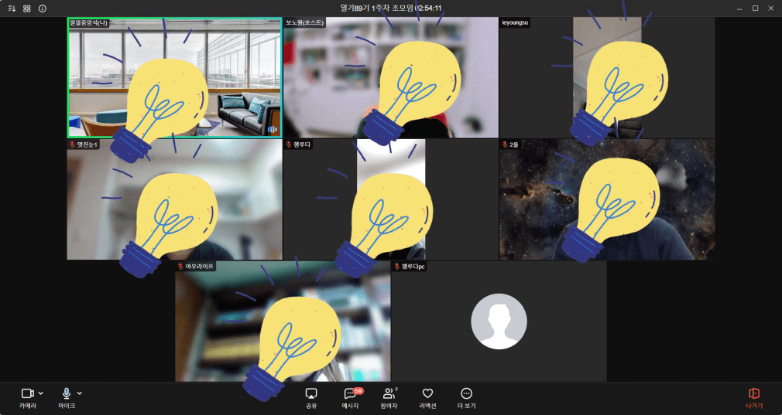Open the meeting info icon

click(x=43, y=9)
